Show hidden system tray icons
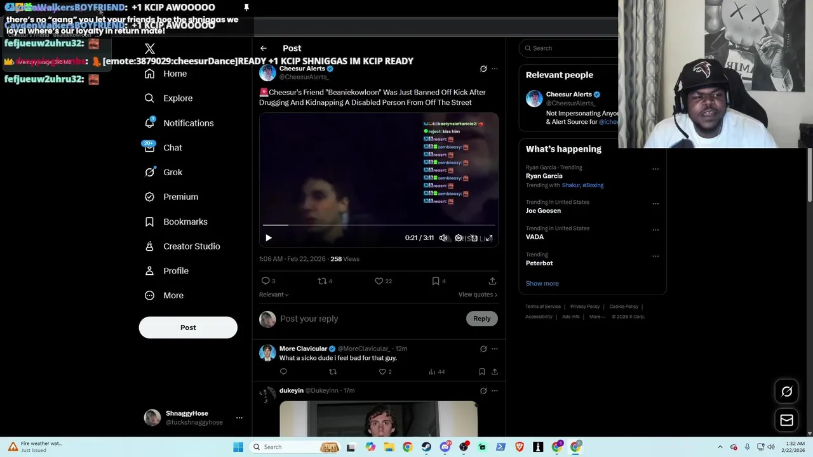 click(x=720, y=447)
